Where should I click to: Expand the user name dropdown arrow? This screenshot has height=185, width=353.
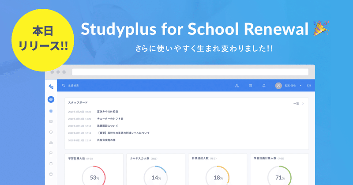point(300,86)
